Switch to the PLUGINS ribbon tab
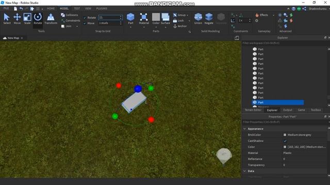Image resolution: width=330 pixels, height=185 pixels. (x=102, y=9)
